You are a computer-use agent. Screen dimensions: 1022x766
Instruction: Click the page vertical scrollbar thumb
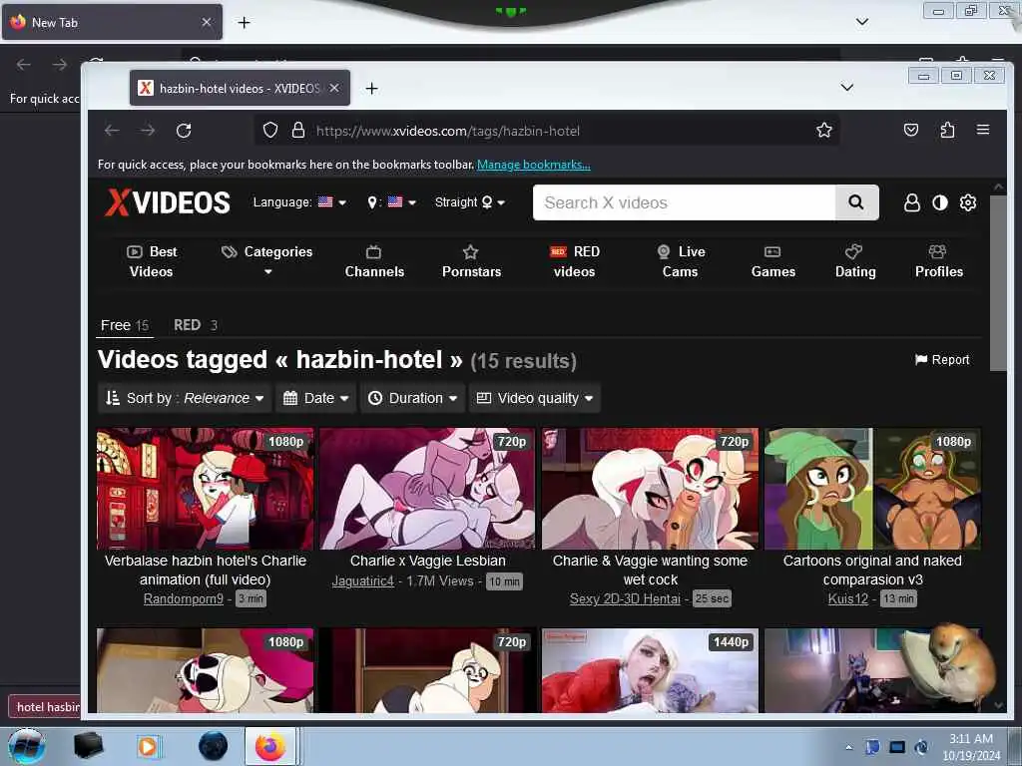[998, 282]
